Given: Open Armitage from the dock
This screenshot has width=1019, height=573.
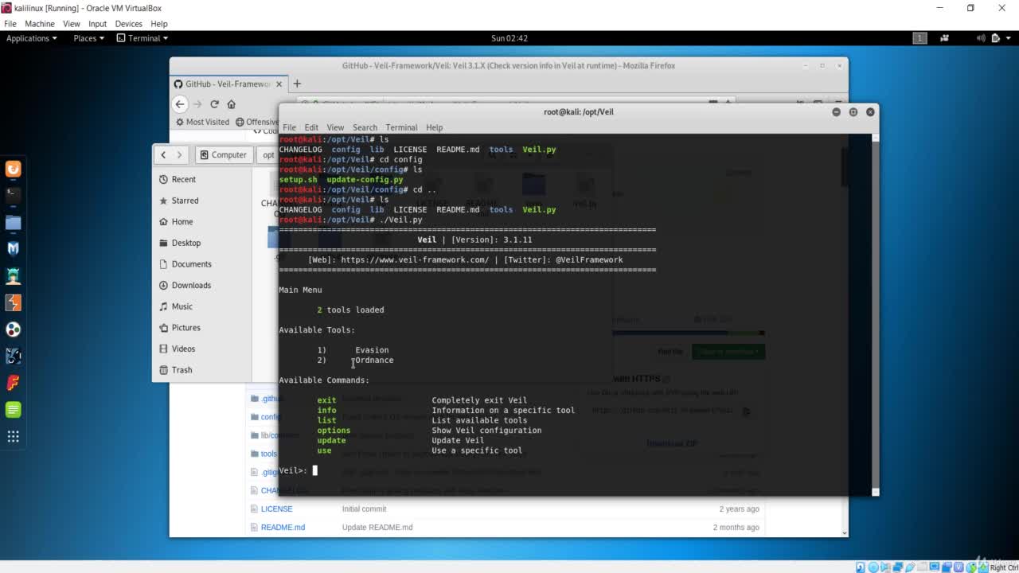Looking at the screenshot, I should pyautogui.click(x=13, y=276).
